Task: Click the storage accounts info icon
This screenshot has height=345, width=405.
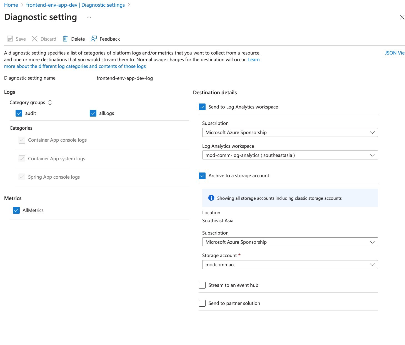Action: pos(211,198)
